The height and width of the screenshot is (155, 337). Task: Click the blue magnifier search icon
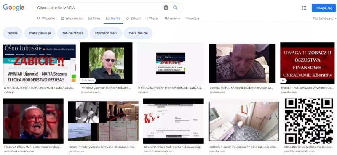(175, 8)
